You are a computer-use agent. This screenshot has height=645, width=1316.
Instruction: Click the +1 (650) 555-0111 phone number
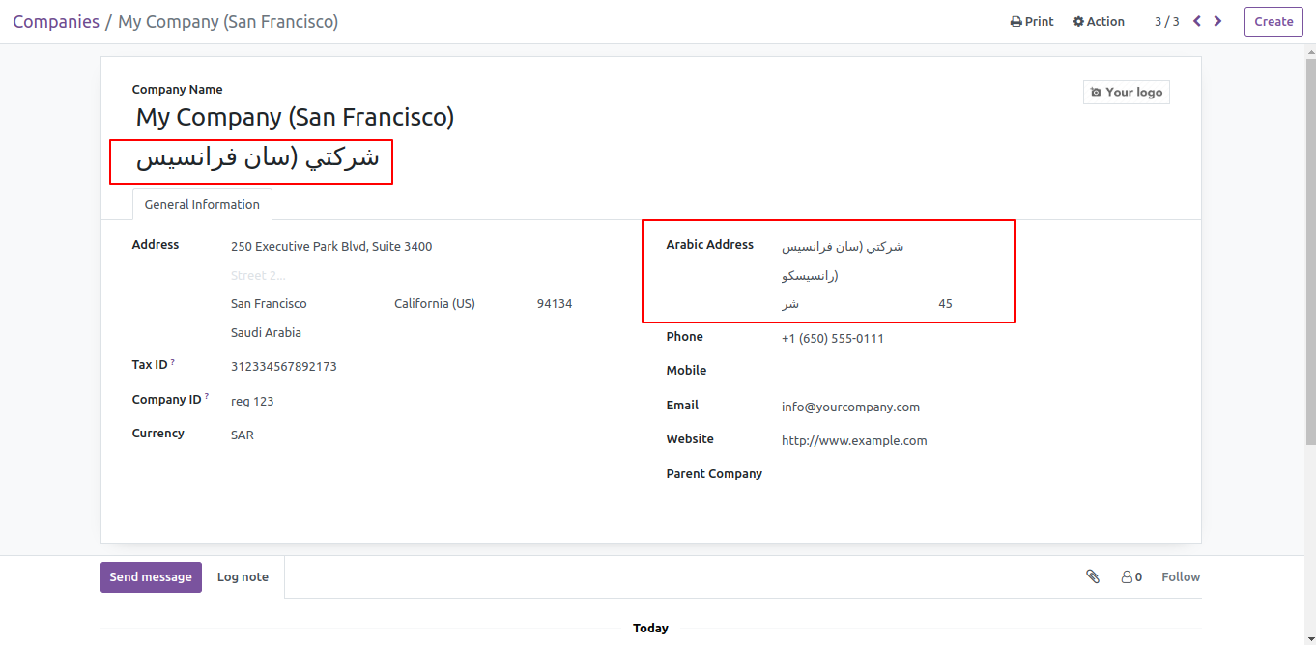click(x=832, y=338)
